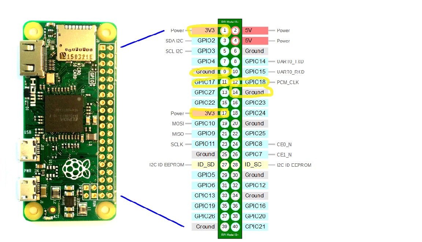The width and height of the screenshot is (422, 242).
Task: Click the black processor chip on the board
Action: pos(64,113)
